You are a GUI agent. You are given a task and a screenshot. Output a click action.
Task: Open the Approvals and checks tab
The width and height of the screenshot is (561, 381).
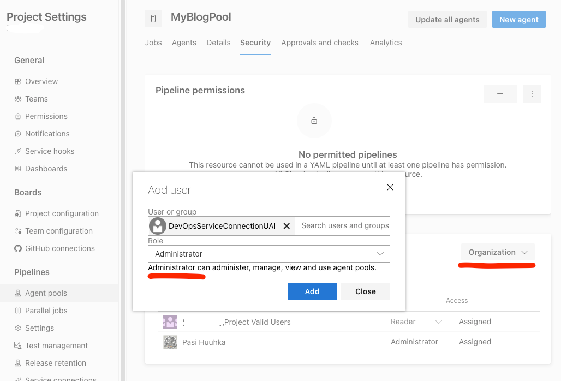[x=320, y=43]
